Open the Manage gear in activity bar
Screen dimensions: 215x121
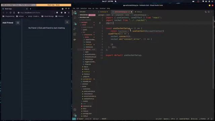click(75, 115)
